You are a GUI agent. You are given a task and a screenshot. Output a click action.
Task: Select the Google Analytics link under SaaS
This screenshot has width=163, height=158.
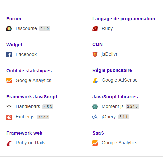(x=120, y=143)
